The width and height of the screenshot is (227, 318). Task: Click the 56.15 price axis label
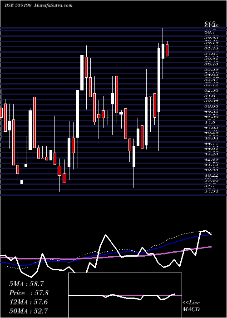click(211, 64)
